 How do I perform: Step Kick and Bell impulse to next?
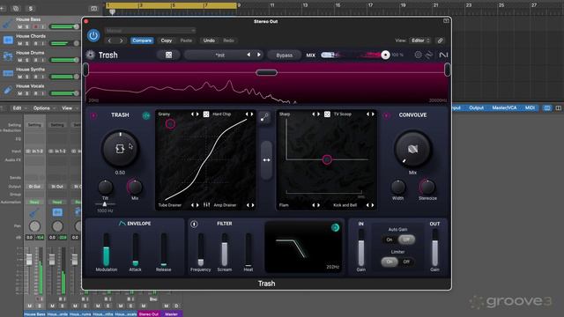pyautogui.click(x=373, y=205)
